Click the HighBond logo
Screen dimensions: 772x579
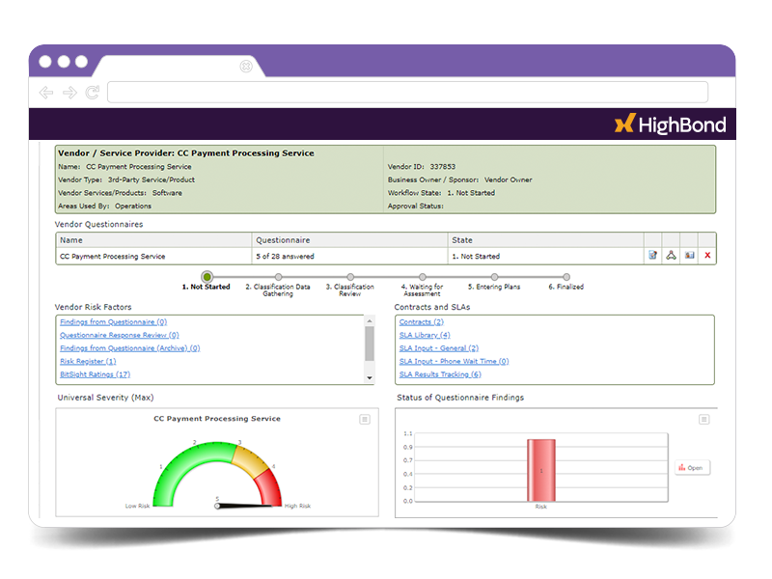(x=670, y=124)
